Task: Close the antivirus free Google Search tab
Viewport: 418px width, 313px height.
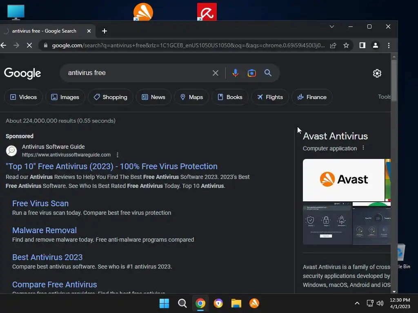Action: [x=89, y=31]
